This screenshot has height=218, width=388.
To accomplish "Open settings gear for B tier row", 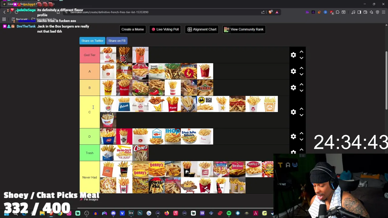I will (x=293, y=88).
